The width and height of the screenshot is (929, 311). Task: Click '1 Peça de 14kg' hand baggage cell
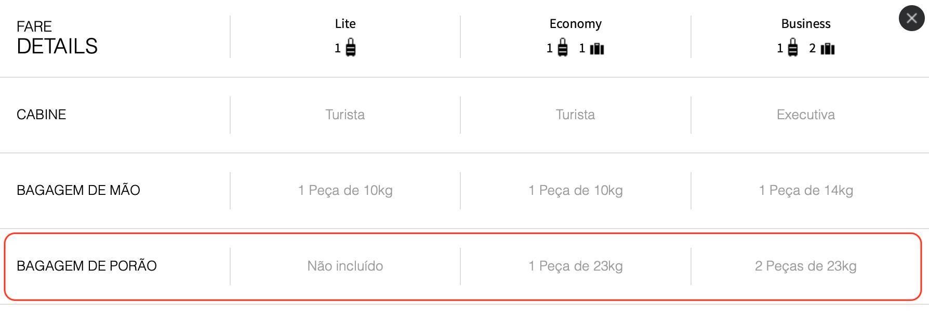806,190
